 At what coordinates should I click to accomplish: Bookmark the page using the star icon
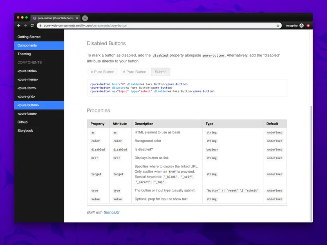278,25
